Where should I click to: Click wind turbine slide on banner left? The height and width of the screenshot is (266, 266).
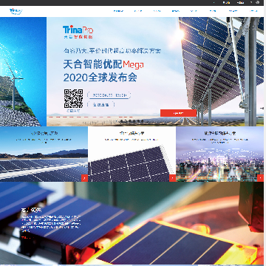coord(23,72)
